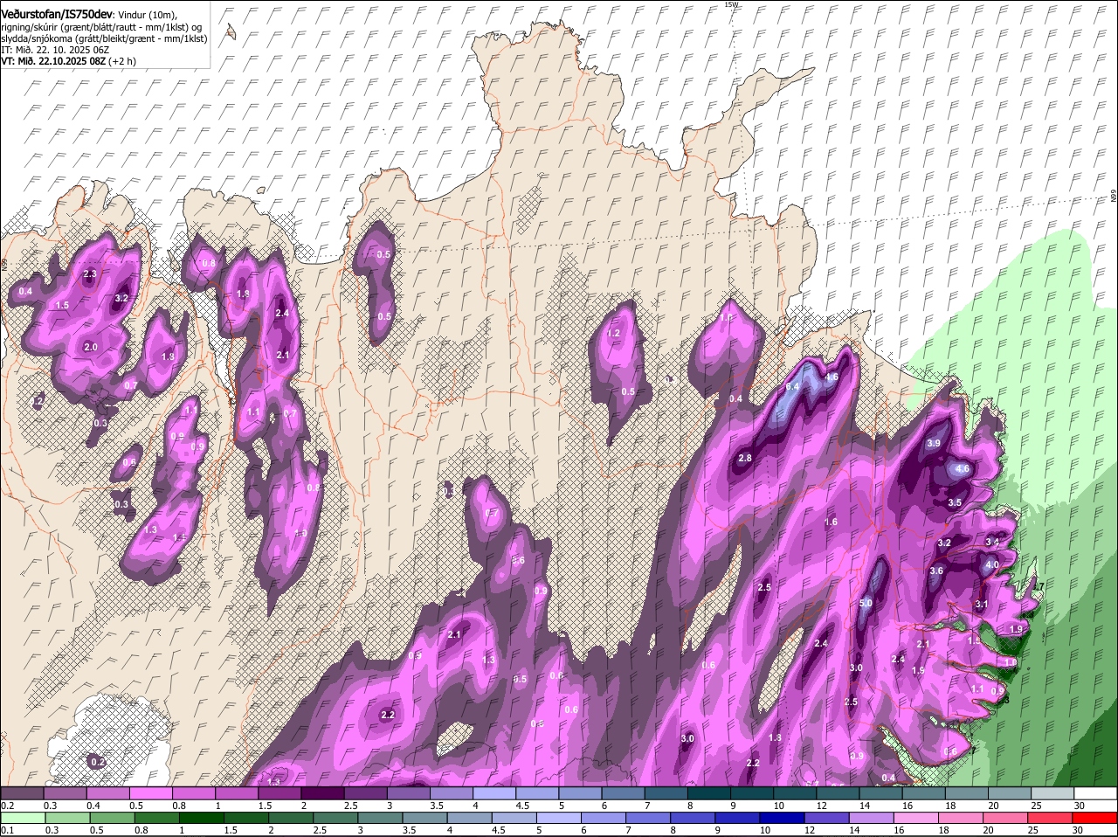
Task: Select the 0.1–0.3 pale green swatch, lower legend
Action: pyautogui.click(x=22, y=818)
